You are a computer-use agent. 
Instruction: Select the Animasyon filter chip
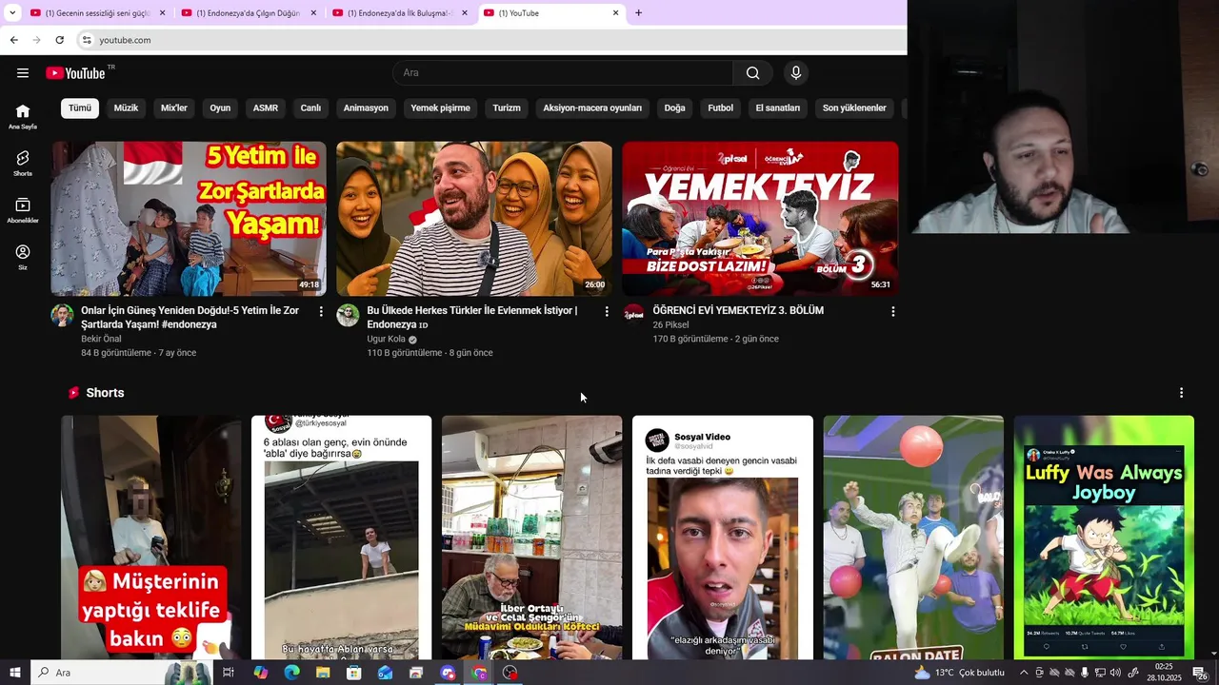366,108
